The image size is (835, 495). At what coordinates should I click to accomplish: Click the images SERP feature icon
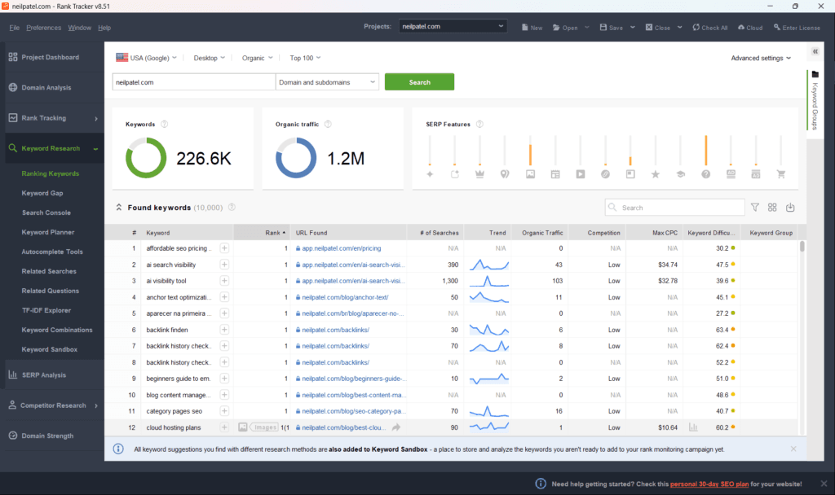[530, 174]
